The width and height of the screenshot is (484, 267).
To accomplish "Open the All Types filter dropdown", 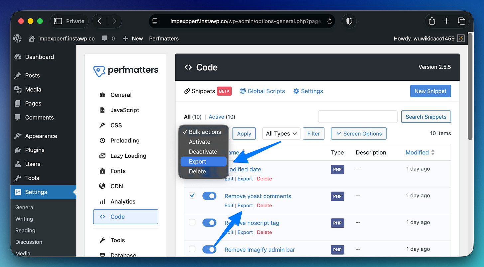I will (281, 133).
